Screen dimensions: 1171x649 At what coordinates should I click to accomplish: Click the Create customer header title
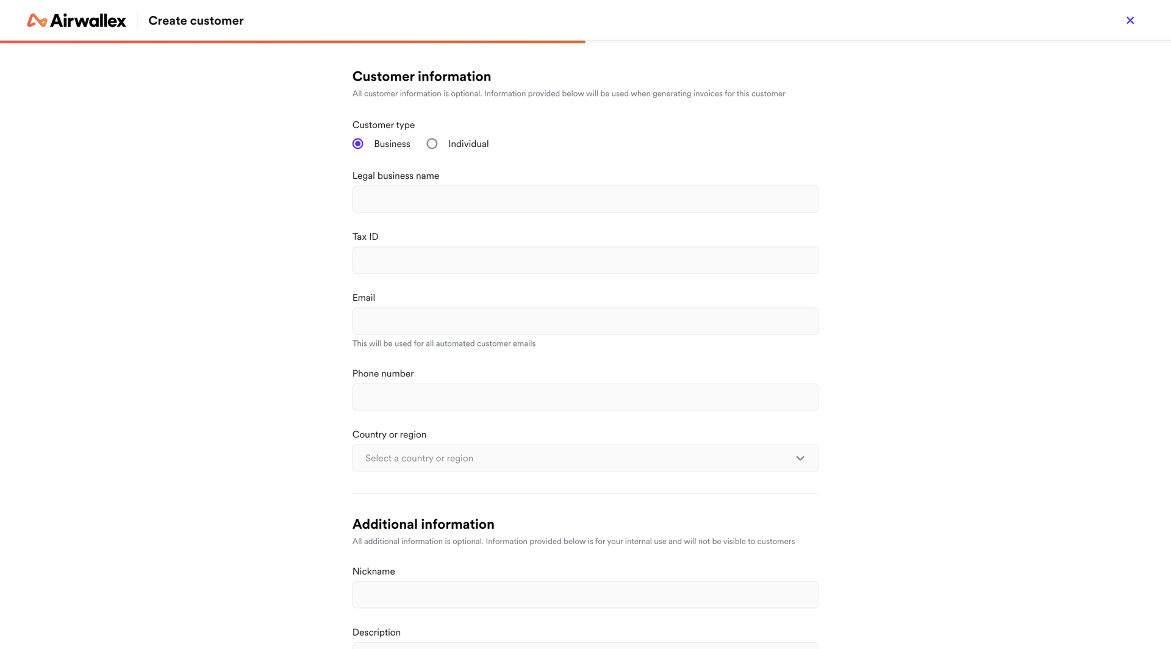[x=196, y=20]
